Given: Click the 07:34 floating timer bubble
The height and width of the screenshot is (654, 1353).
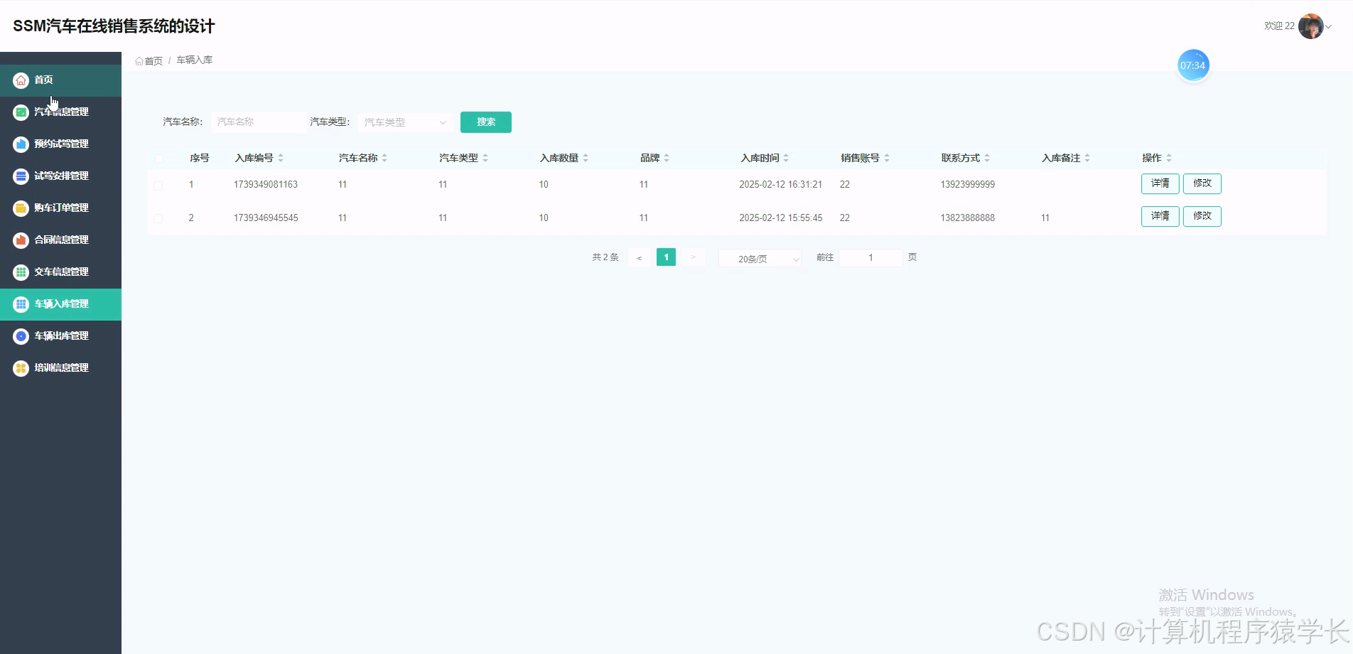Looking at the screenshot, I should 1193,65.
